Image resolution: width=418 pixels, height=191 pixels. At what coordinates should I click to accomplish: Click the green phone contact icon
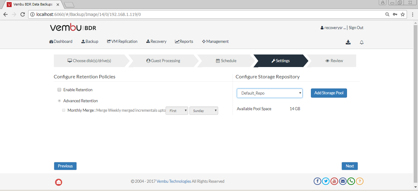351,181
